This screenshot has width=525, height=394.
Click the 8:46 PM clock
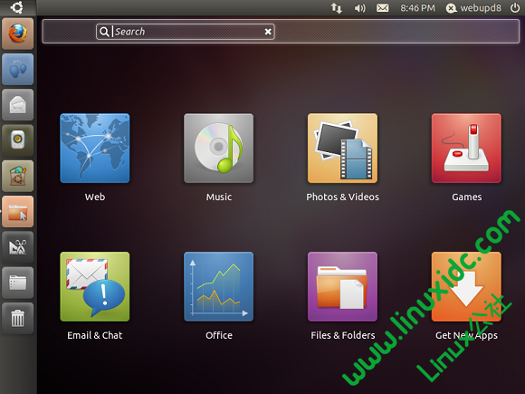(x=417, y=8)
